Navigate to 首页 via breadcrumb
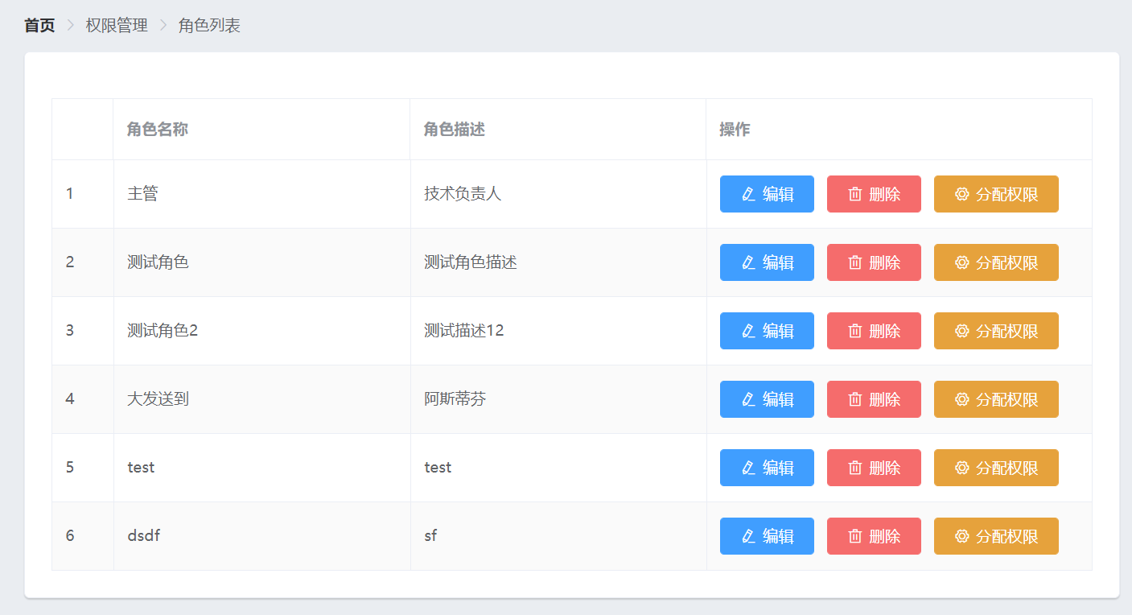The image size is (1132, 615). (39, 25)
